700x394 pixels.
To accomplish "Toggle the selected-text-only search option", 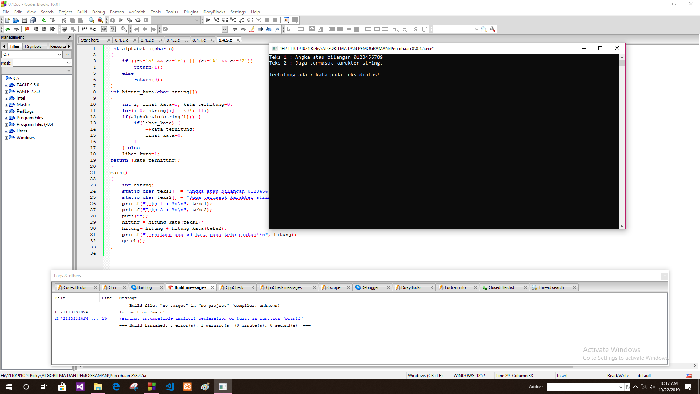I will (260, 29).
